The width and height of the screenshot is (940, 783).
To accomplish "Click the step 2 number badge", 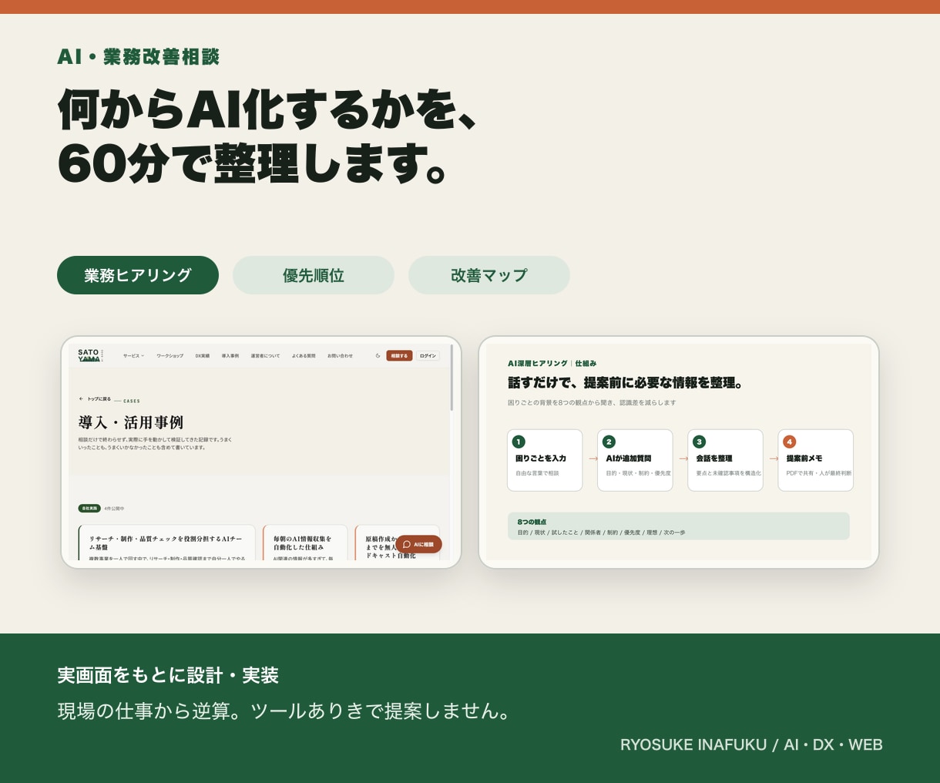I will pos(609,442).
